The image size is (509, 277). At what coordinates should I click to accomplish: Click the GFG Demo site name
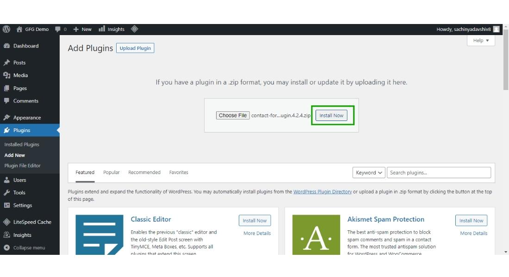click(37, 29)
